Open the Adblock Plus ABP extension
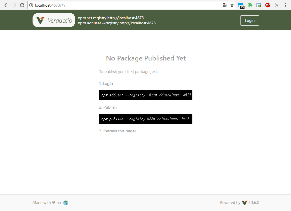The height and width of the screenshot is (211, 291). (268, 5)
